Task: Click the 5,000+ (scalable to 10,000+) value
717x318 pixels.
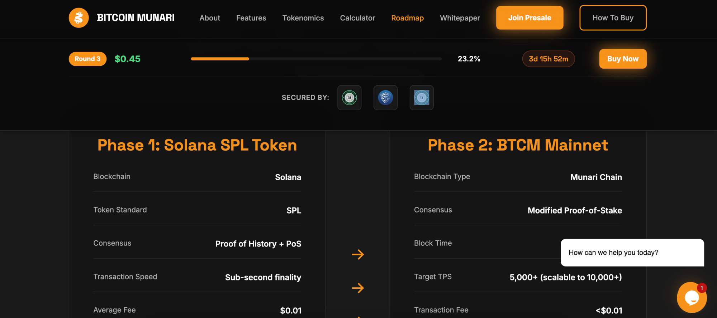Action: (x=566, y=277)
